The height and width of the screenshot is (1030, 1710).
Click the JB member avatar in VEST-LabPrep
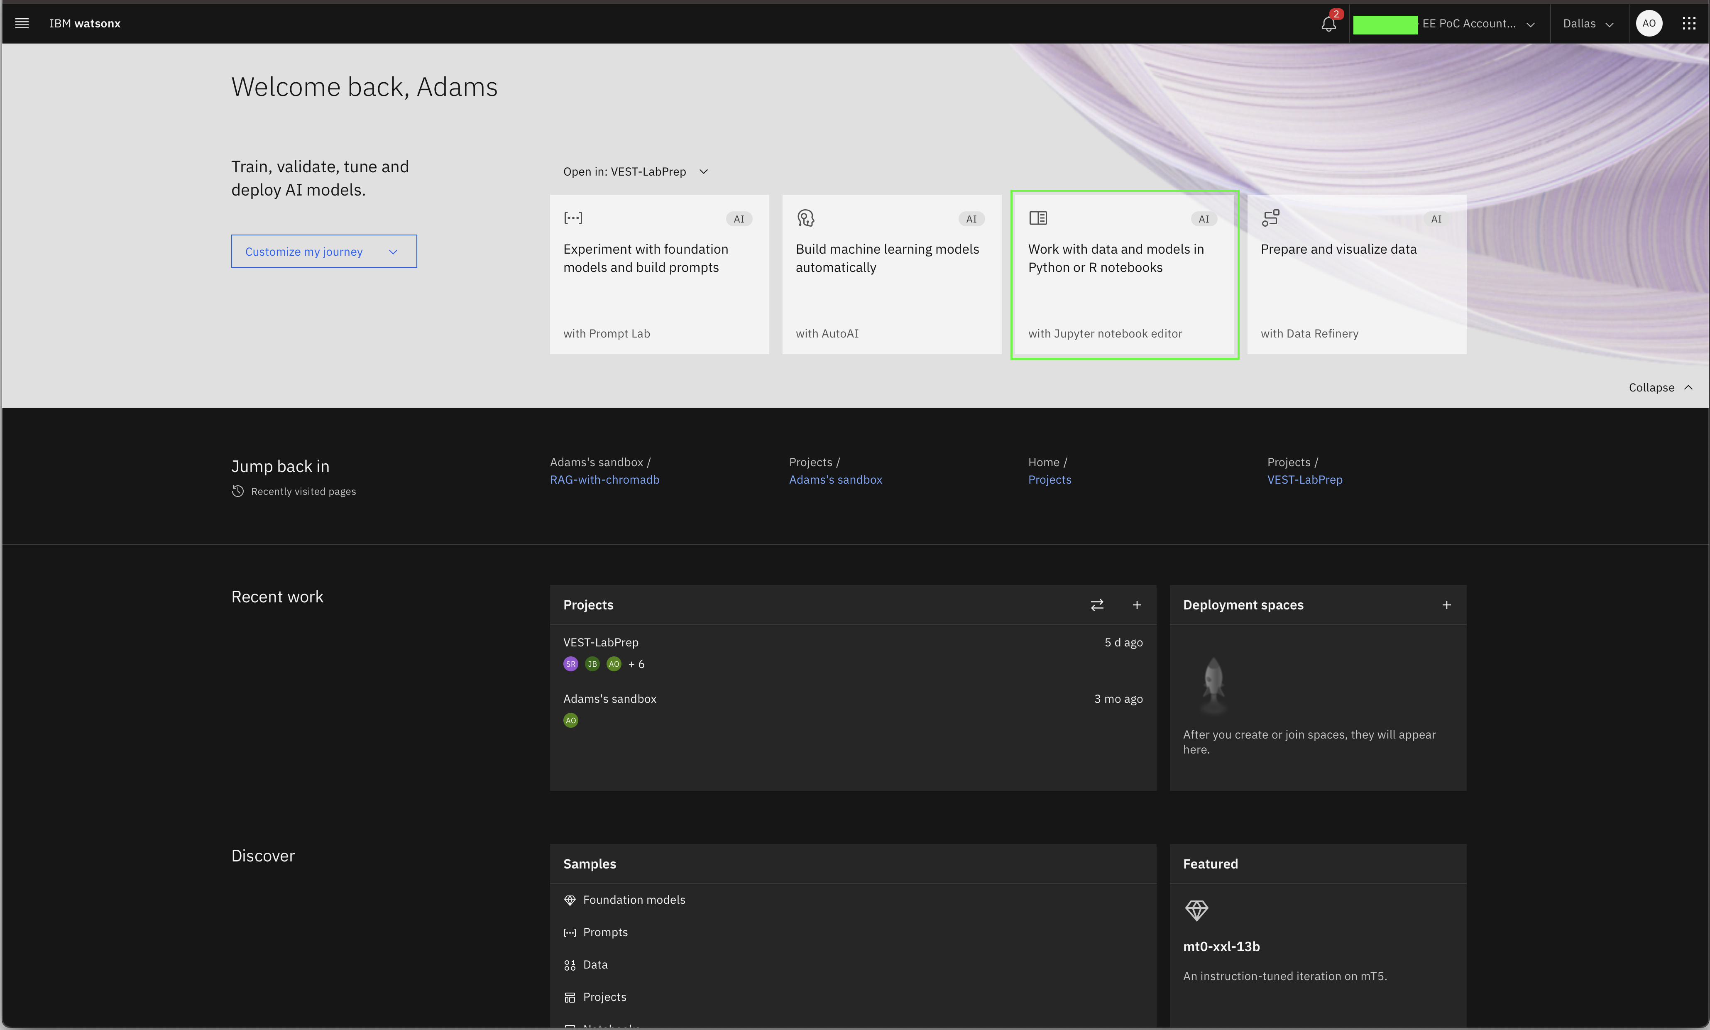pyautogui.click(x=592, y=663)
